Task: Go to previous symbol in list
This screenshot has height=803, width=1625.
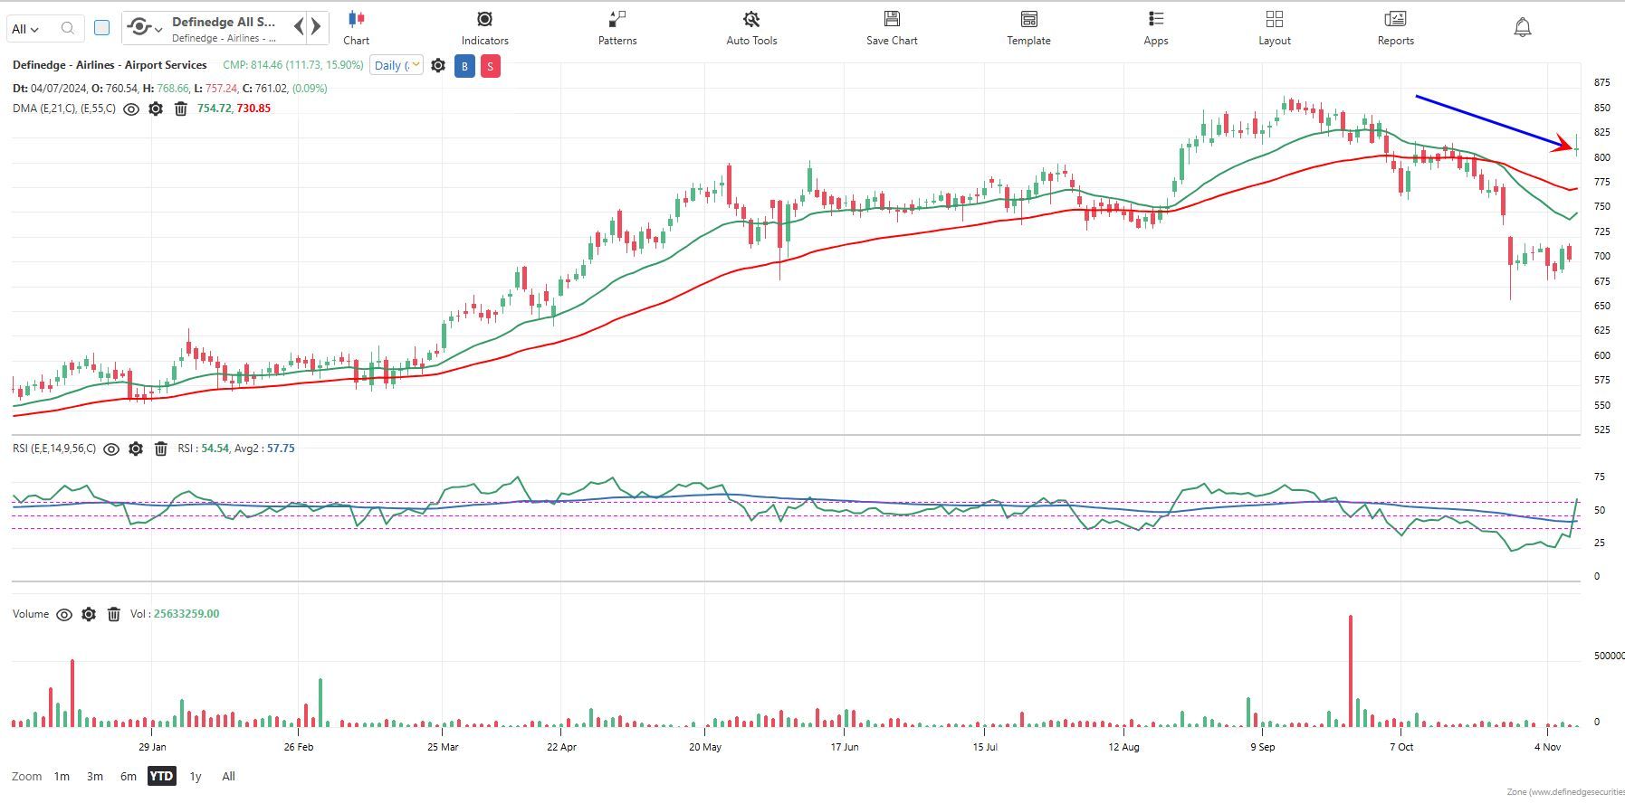Action: (299, 26)
